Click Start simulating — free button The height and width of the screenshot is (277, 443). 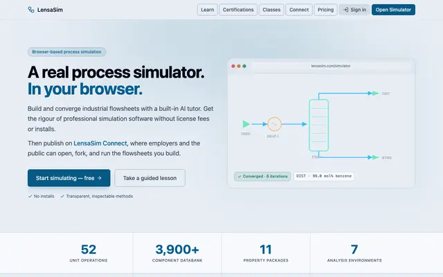(x=69, y=178)
